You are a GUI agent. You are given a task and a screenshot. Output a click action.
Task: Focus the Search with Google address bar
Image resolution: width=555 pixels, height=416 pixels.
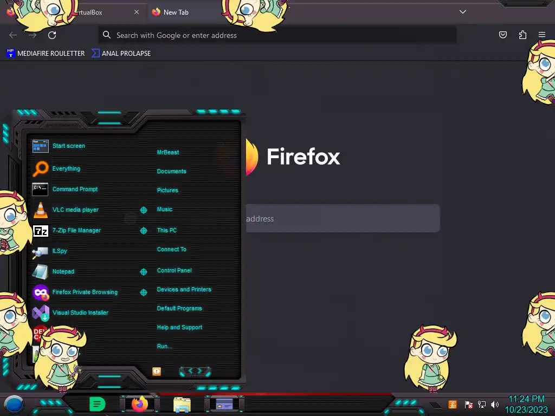277,35
